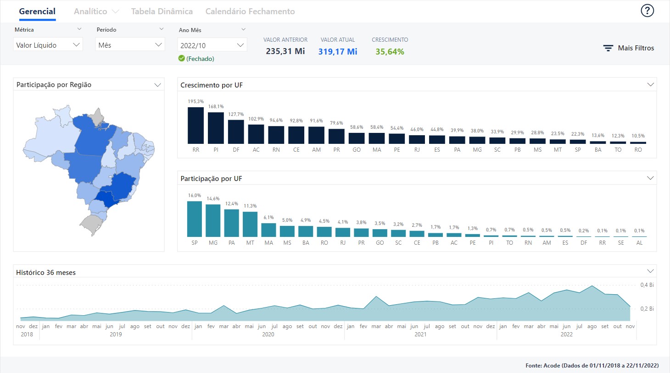
Task: Click the Ano Mês filter header chevron
Action: 243,30
